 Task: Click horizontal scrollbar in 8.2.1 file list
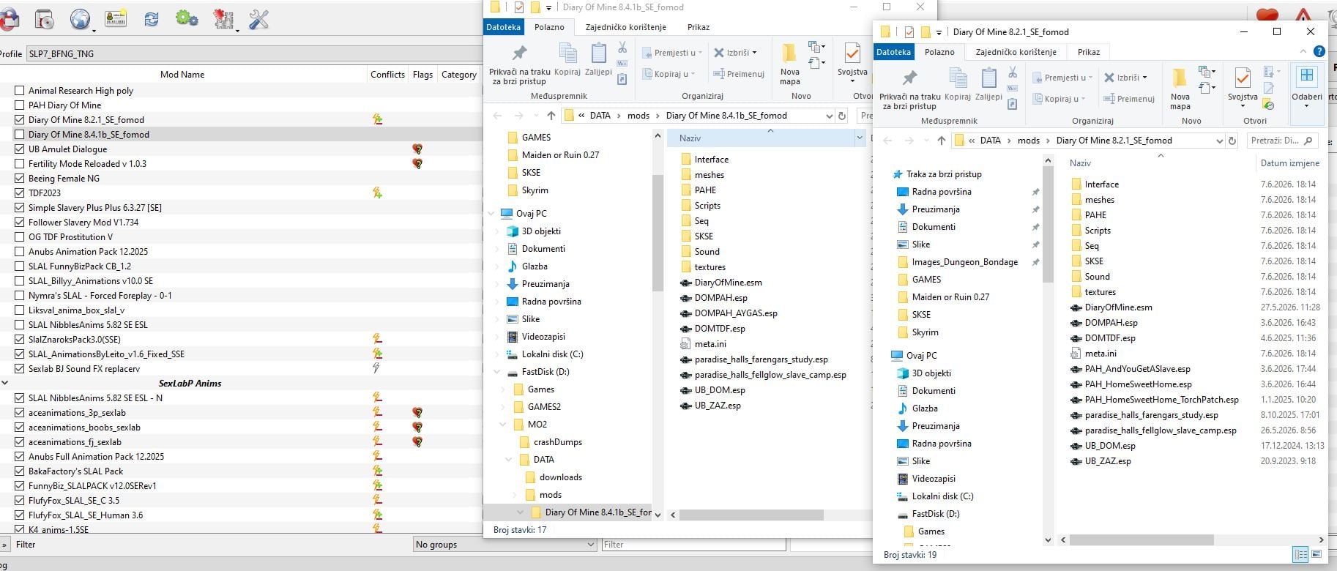pyautogui.click(x=1142, y=540)
